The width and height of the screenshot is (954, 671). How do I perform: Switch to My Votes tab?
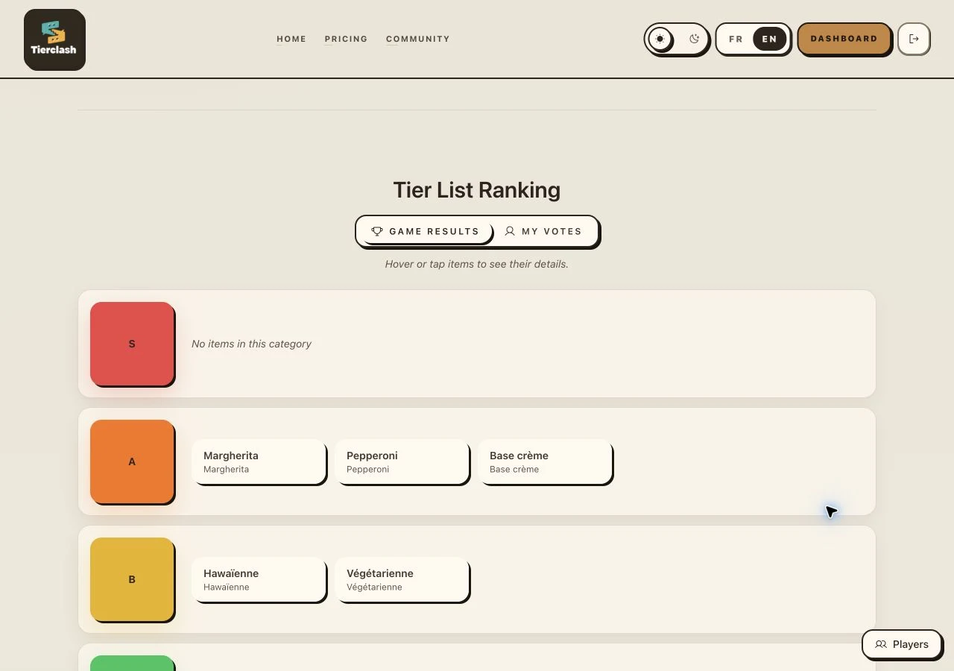(543, 231)
